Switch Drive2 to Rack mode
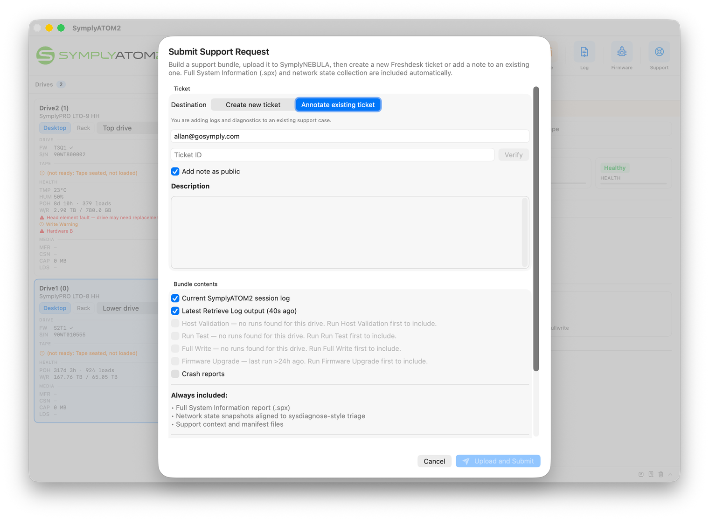The image size is (709, 520). 83,128
